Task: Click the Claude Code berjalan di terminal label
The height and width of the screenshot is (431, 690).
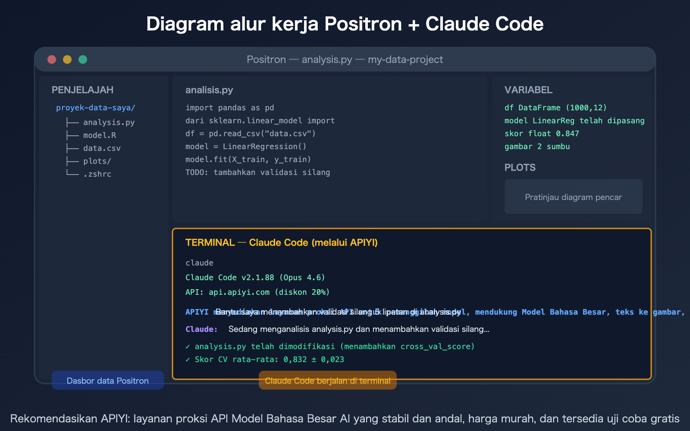Action: (327, 380)
